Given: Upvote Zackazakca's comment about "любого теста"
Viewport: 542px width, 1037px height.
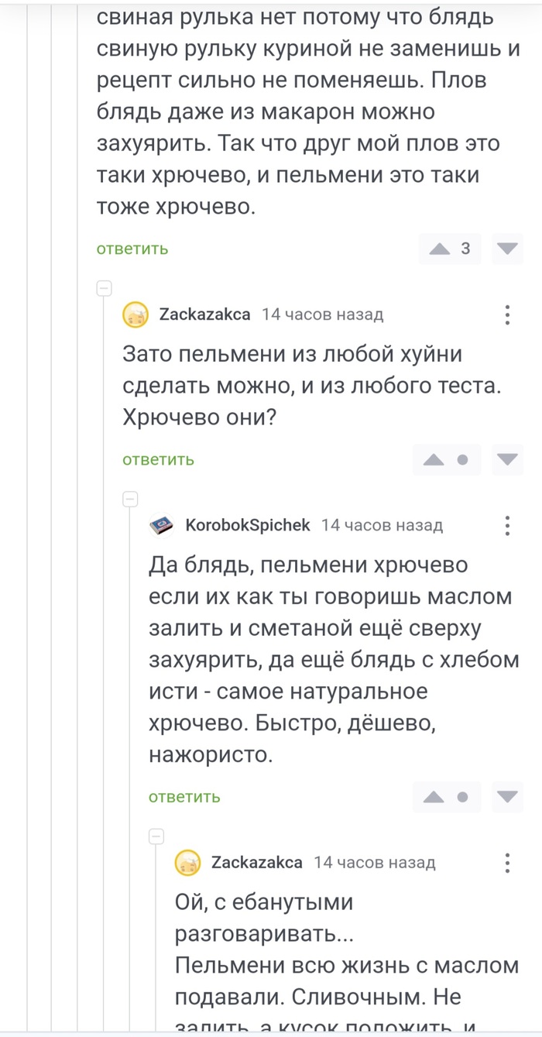Looking at the screenshot, I should point(434,459).
